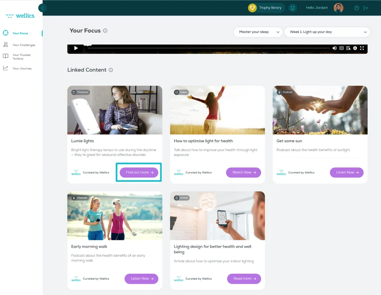Enable closed captions on the video
Viewport: 381px width, 295px height.
341,48
